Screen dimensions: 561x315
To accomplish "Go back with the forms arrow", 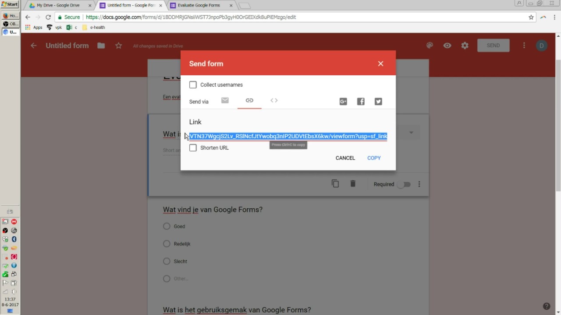I will click(x=33, y=45).
